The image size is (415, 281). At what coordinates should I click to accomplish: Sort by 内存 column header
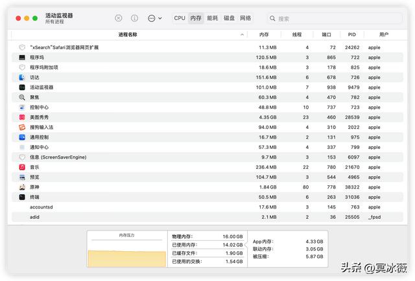pos(264,34)
